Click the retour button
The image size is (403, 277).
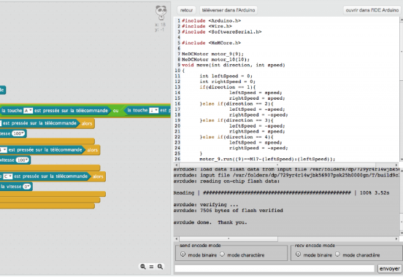point(186,10)
